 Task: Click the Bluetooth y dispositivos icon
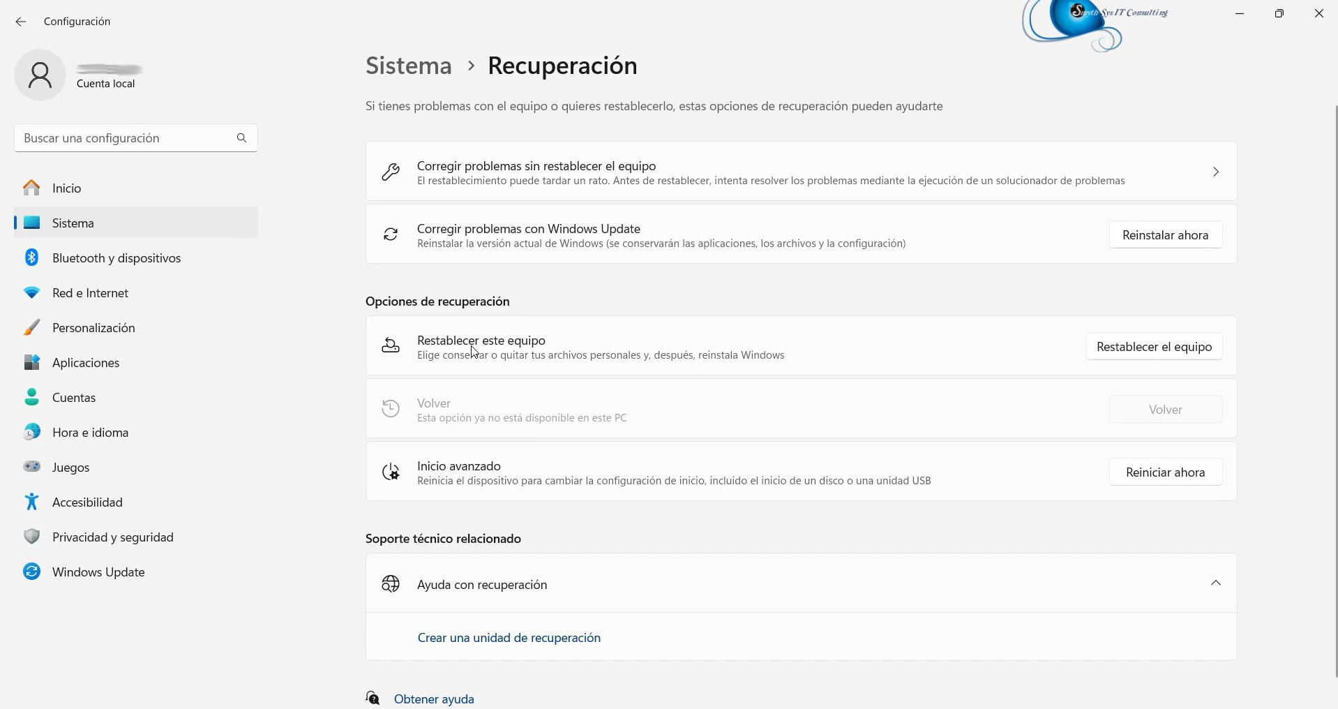(x=31, y=258)
